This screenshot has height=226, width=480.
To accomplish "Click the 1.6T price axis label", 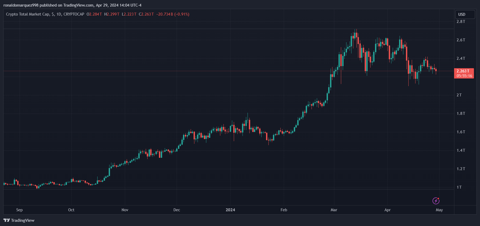I will 461,132.
